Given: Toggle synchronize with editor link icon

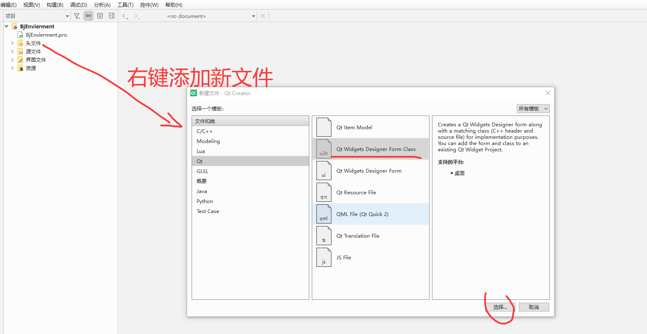Looking at the screenshot, I should coord(88,16).
